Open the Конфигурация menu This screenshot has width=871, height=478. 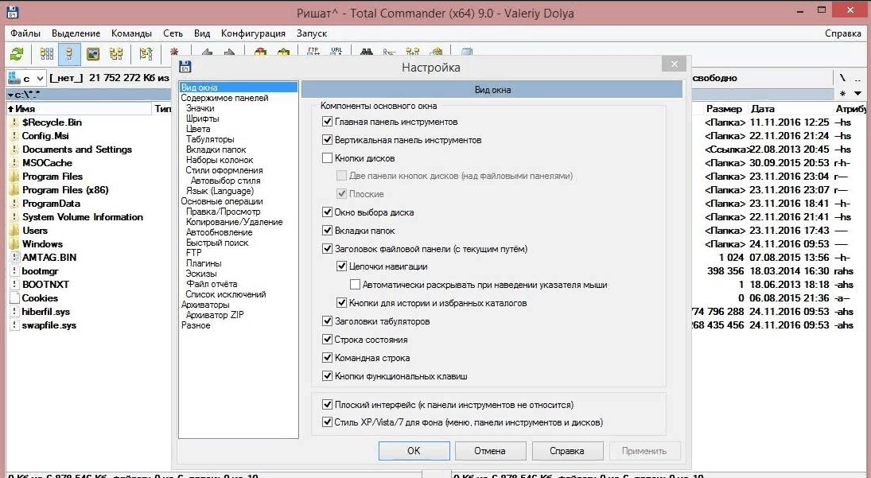pyautogui.click(x=253, y=33)
